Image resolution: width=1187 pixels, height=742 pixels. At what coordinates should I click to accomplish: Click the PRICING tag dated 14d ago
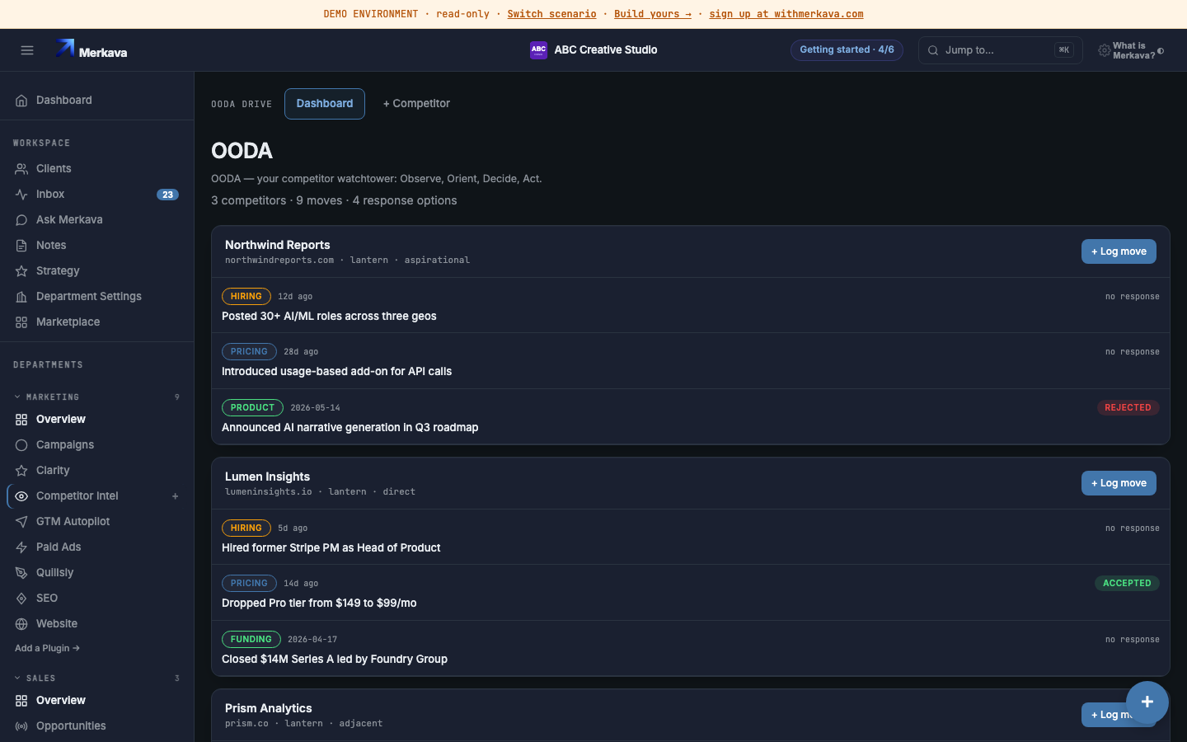coord(249,583)
